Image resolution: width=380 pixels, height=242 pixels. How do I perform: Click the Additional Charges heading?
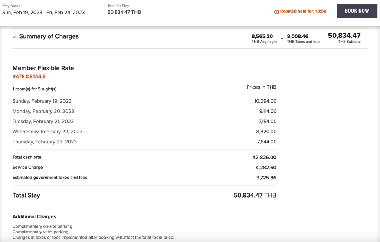[x=34, y=216]
